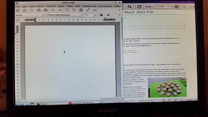
Task: Expand the format toolbar overflow arrow
Action: pyautogui.click(x=120, y=15)
